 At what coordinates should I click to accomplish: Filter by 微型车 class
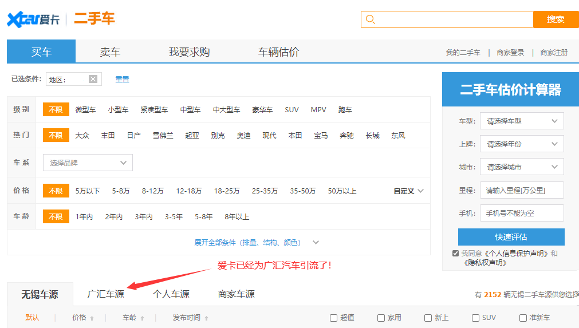[86, 109]
